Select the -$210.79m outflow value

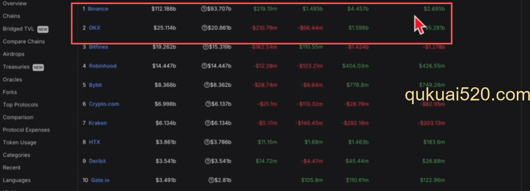pyautogui.click(x=264, y=28)
